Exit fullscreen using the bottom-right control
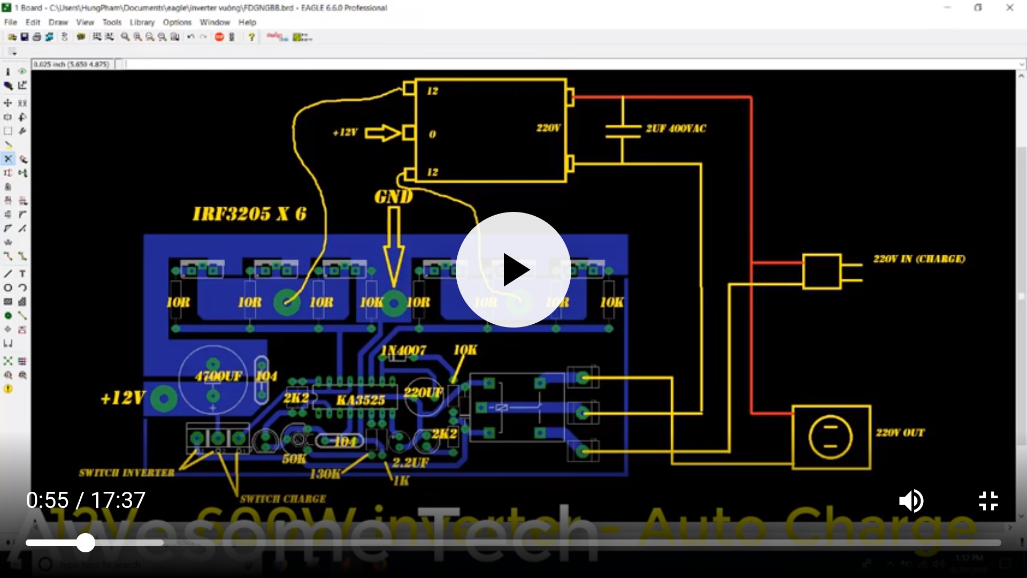 (988, 501)
